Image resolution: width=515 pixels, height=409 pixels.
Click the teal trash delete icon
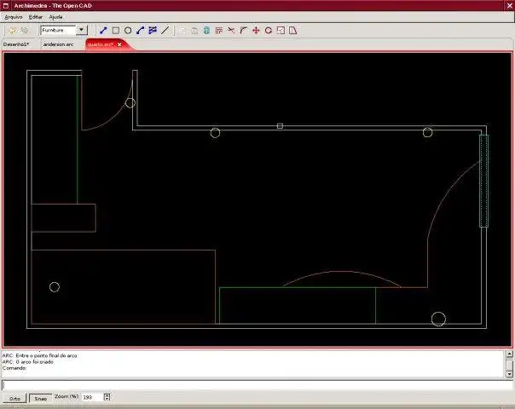coord(206,31)
